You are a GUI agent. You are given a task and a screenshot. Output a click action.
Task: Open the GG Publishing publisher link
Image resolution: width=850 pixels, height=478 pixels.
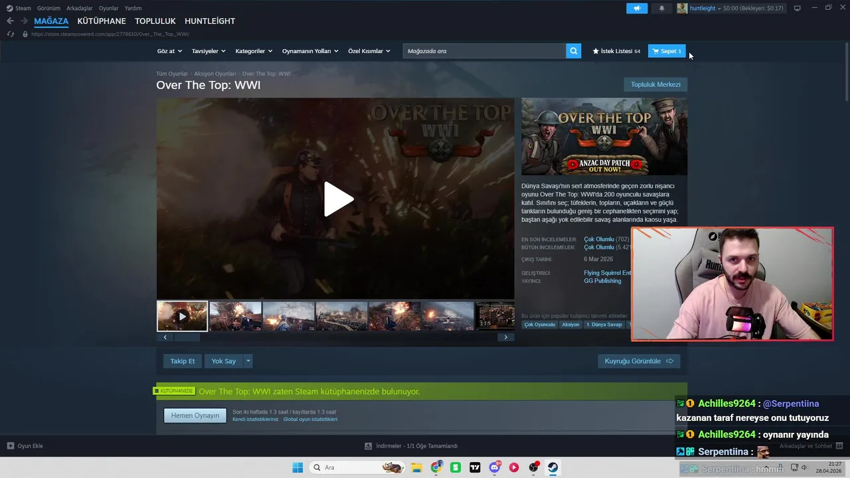(x=602, y=281)
